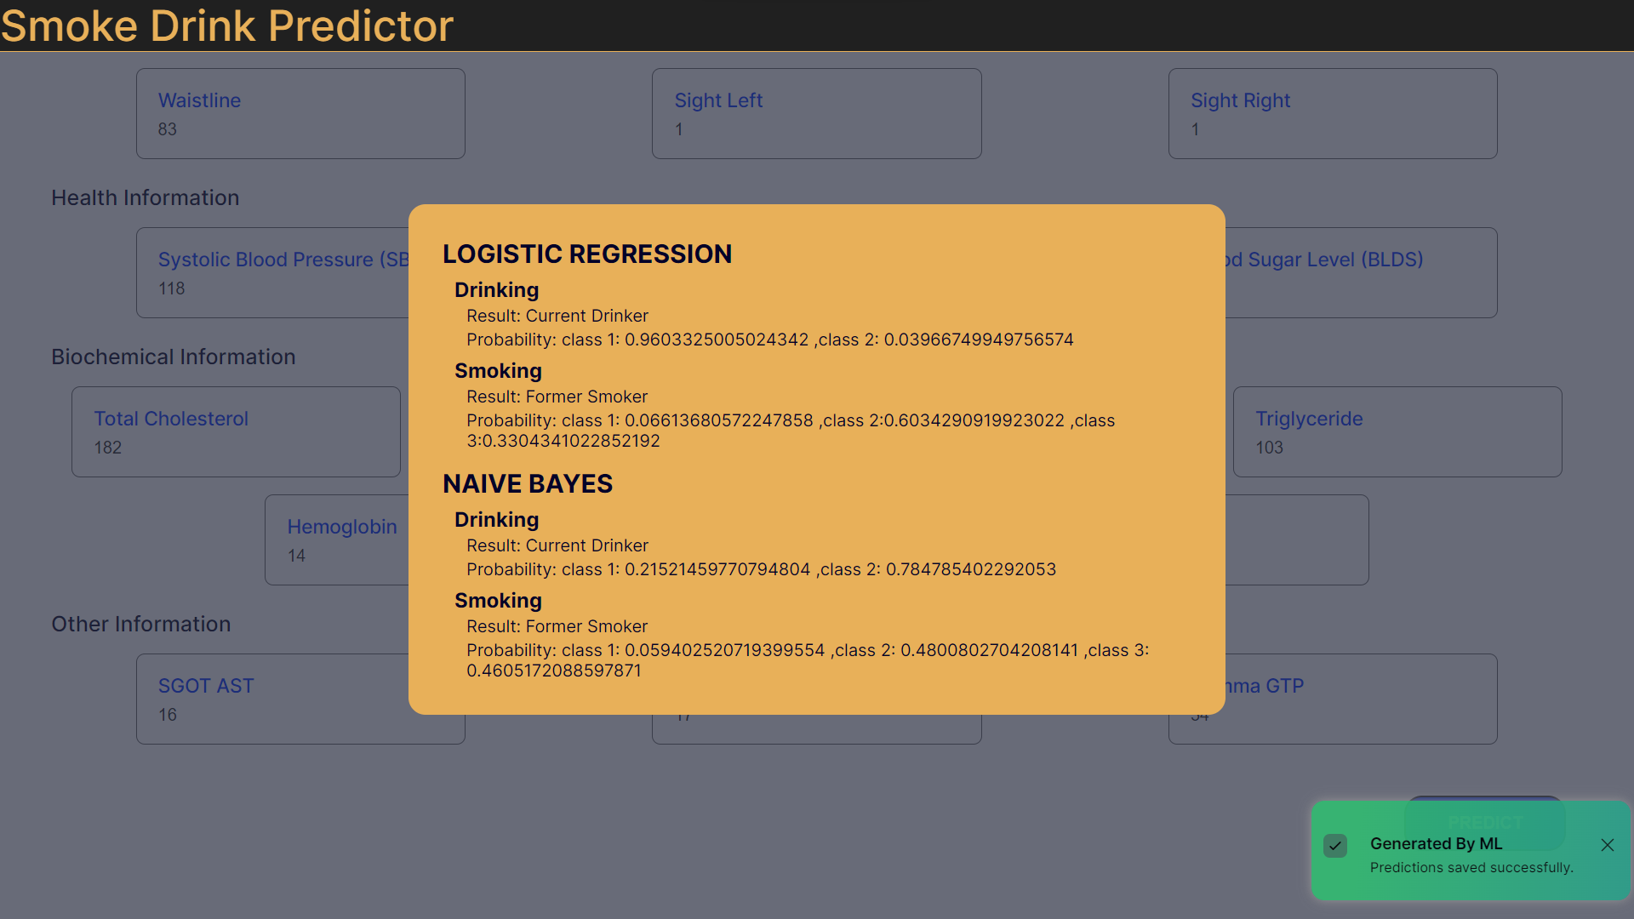
Task: Click the green checkmark icon in toast
Action: (x=1335, y=846)
